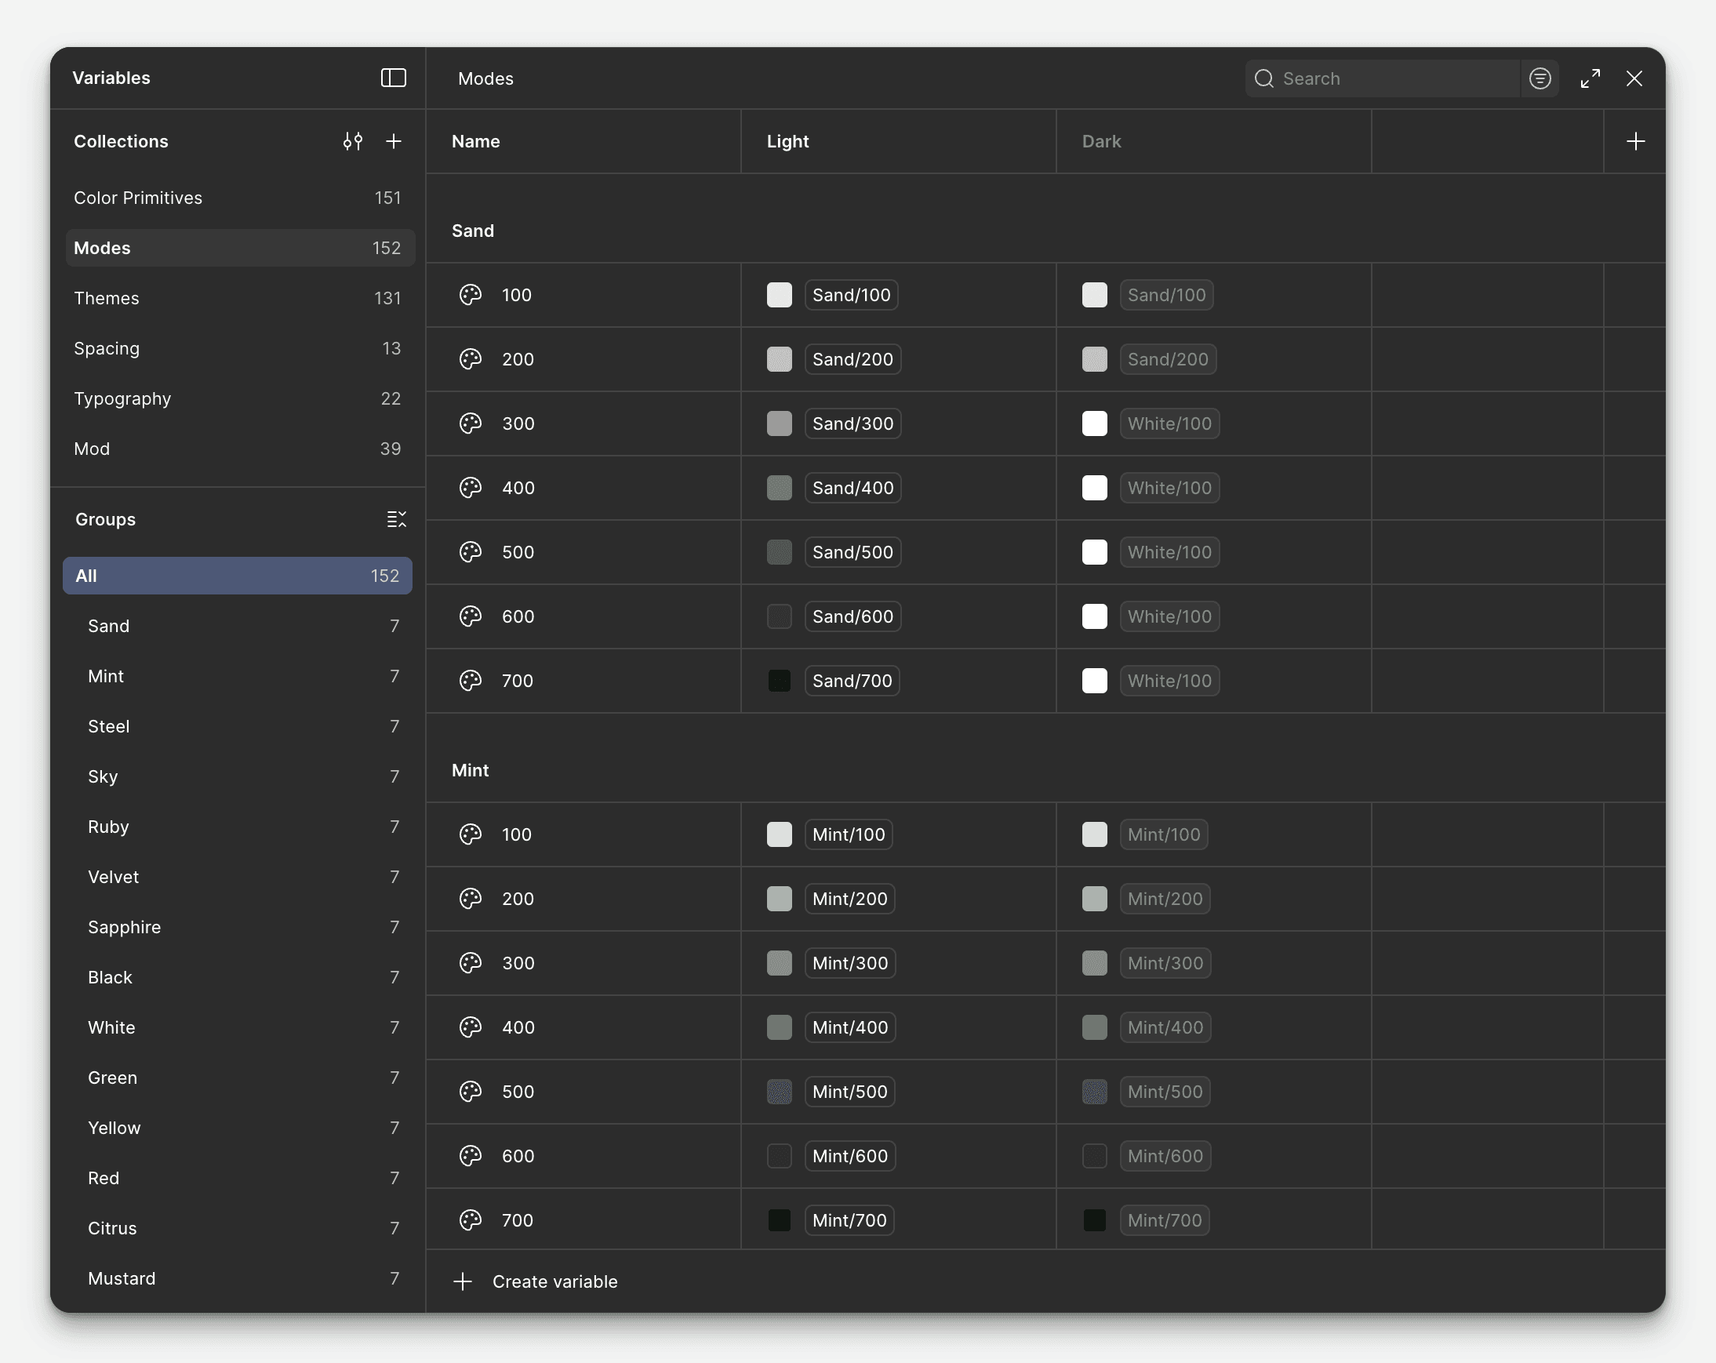Click the White/100 chip in Sand 500 row
Screen dimensions: 1716x1363
[1169, 552]
